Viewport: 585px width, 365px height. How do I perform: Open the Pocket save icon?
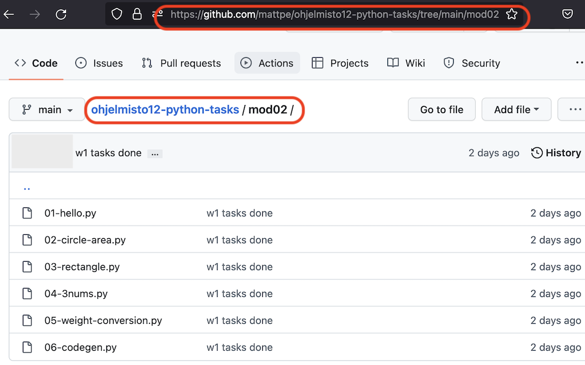[x=567, y=14]
